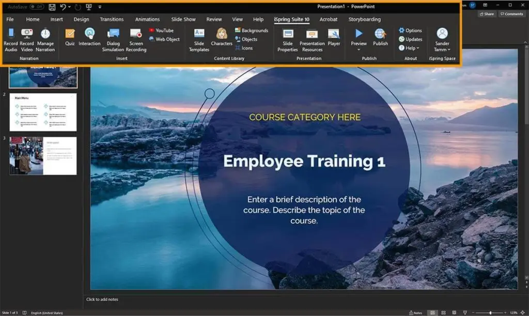Click the Undo icon
This screenshot has width=529, height=316.
pos(63,7)
